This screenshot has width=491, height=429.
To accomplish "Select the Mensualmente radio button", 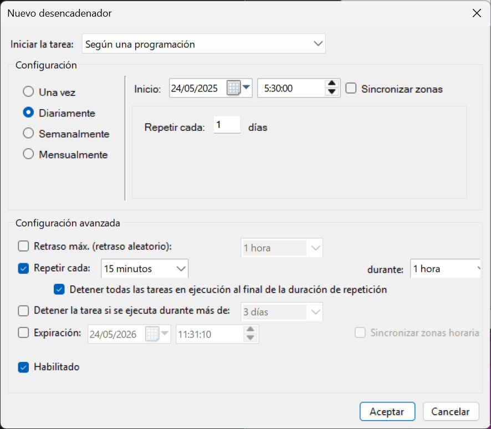I will click(28, 155).
